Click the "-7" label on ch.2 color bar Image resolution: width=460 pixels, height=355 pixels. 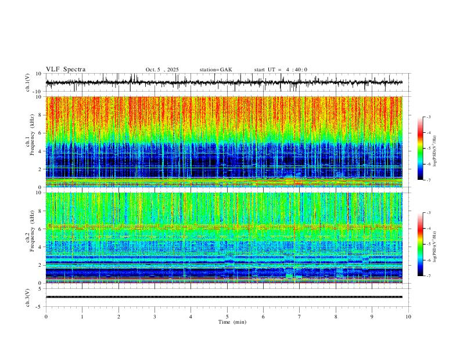click(428, 276)
